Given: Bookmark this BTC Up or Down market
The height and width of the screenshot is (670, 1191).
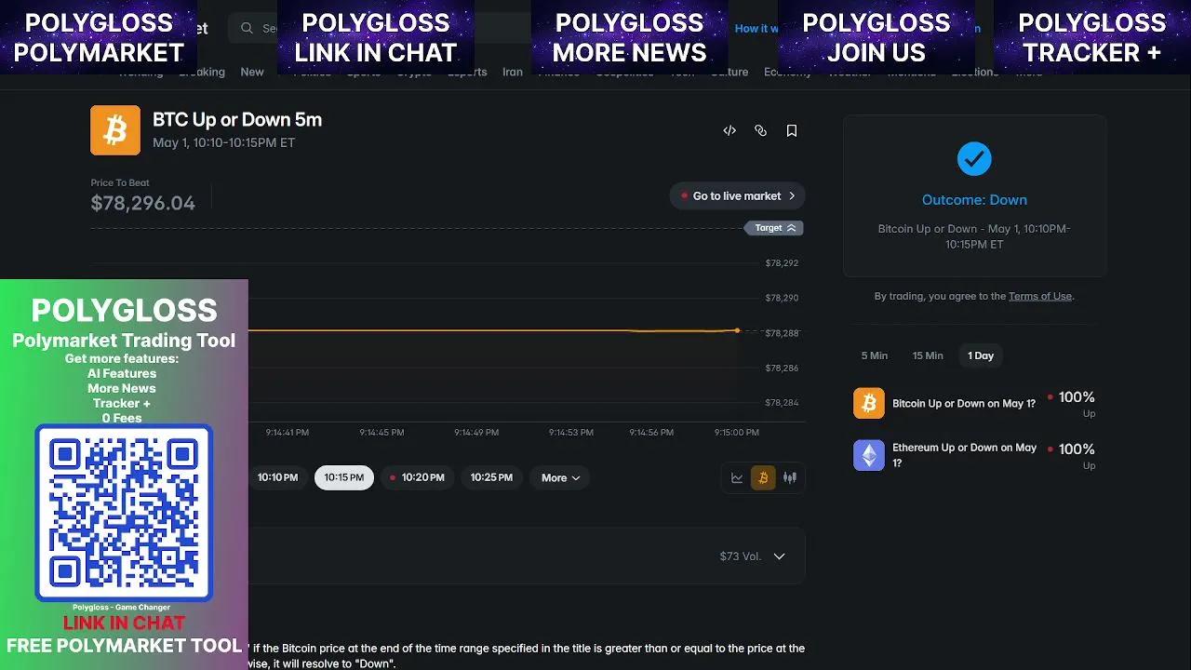Looking at the screenshot, I should click(792, 131).
